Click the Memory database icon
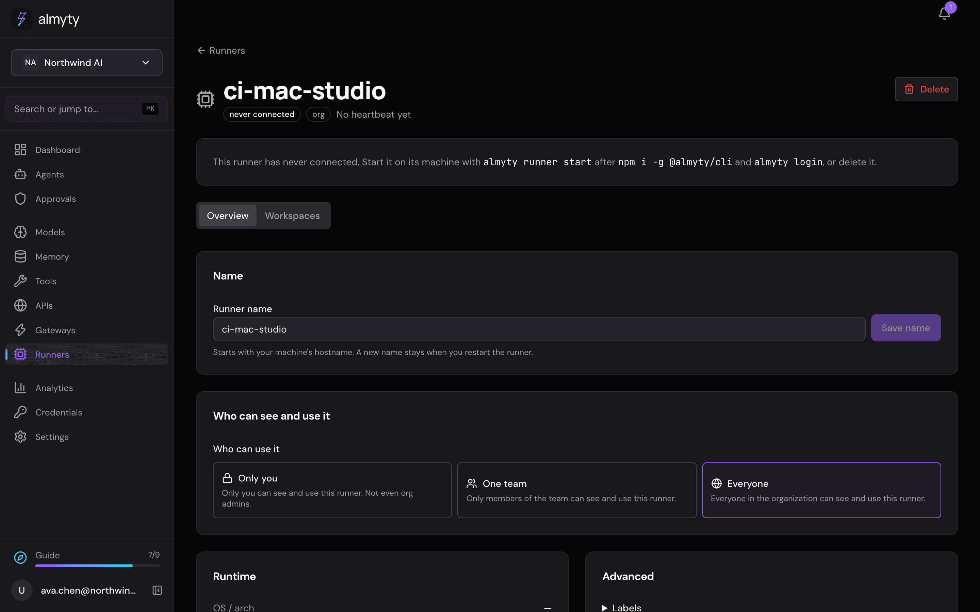 (20, 257)
